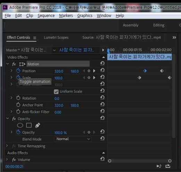Screen dimensions: 181x172
Task: Open the Markers menu
Action: point(66,16)
